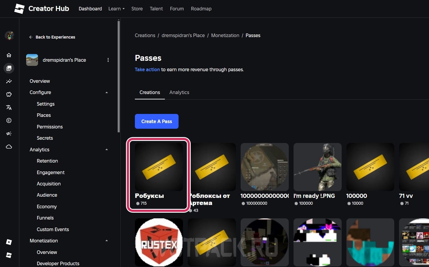The width and height of the screenshot is (429, 267).
Task: Open Talent in the top navigation
Action: point(156,9)
